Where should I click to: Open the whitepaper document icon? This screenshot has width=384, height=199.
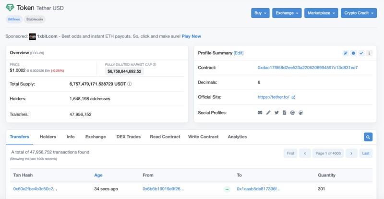point(284,113)
